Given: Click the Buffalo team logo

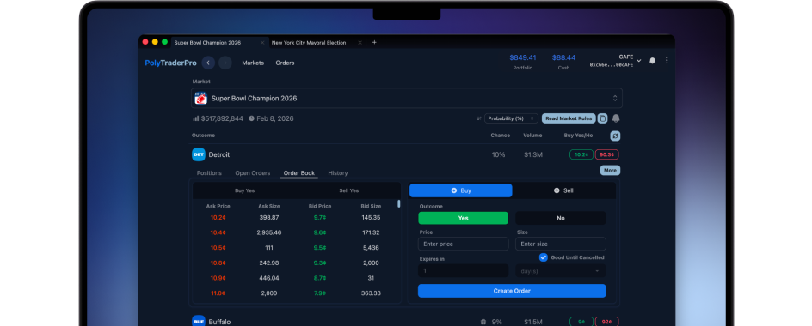Looking at the screenshot, I should (199, 322).
